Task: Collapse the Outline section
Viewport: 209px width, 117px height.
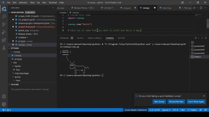Action: 9,84
